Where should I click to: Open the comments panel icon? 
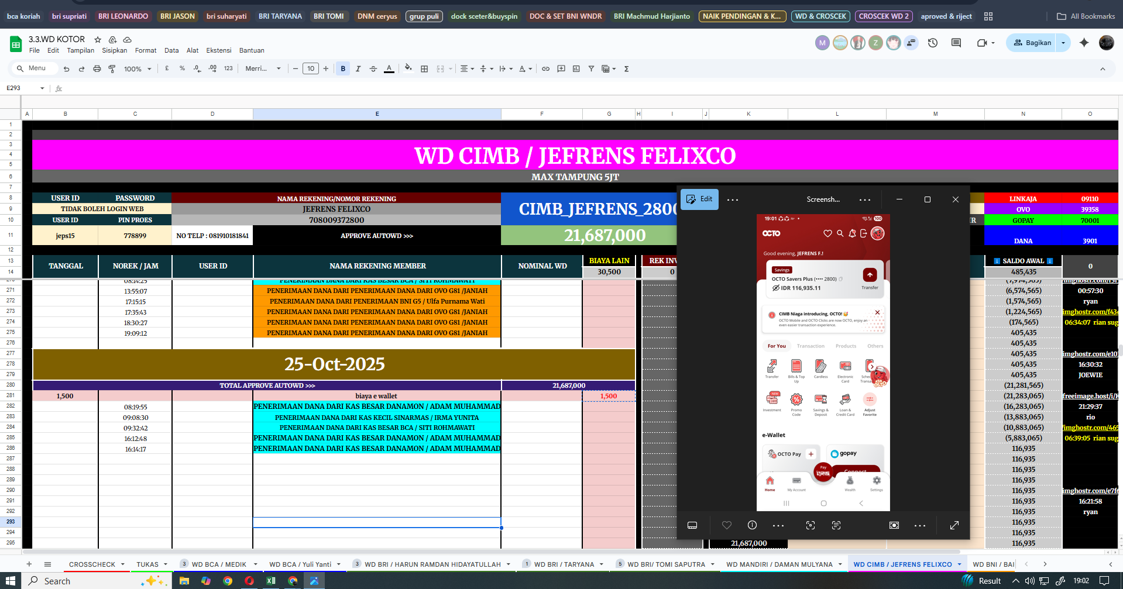pyautogui.click(x=956, y=43)
